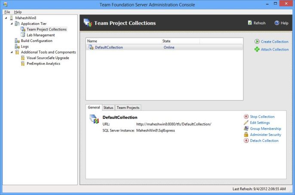
Task: Maximize the Administration Console window
Action: click(x=275, y=4)
